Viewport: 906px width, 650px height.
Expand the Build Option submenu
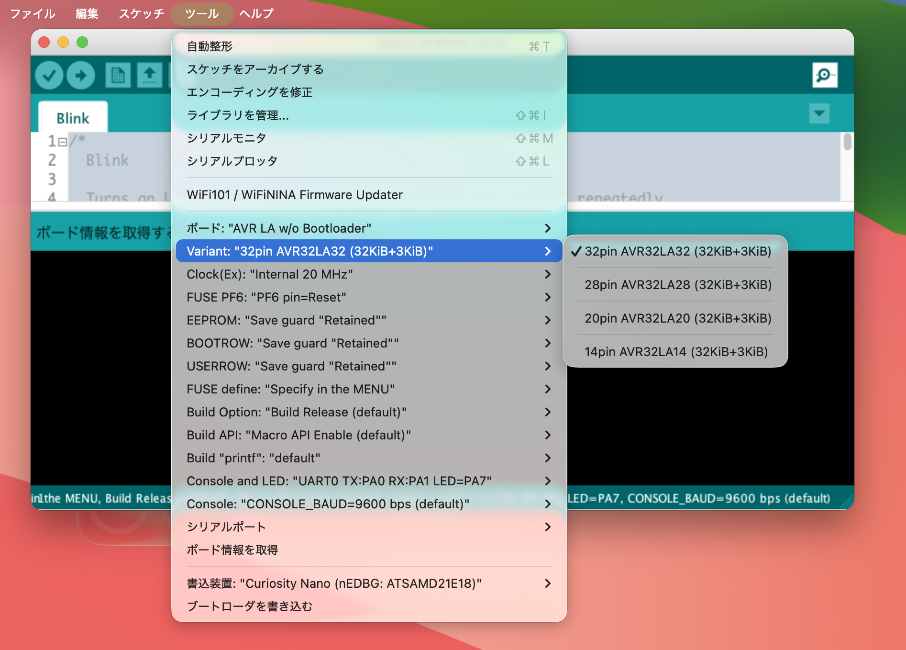pos(369,412)
